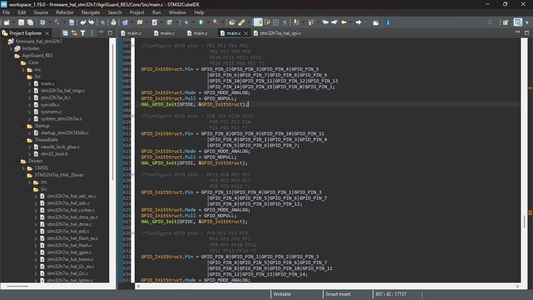Collapse the firmware_hal_stm32h7 project node

(4, 41)
